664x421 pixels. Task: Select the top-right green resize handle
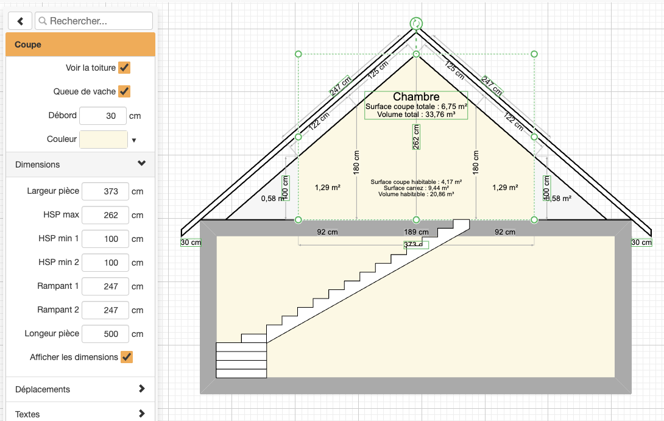pyautogui.click(x=534, y=54)
